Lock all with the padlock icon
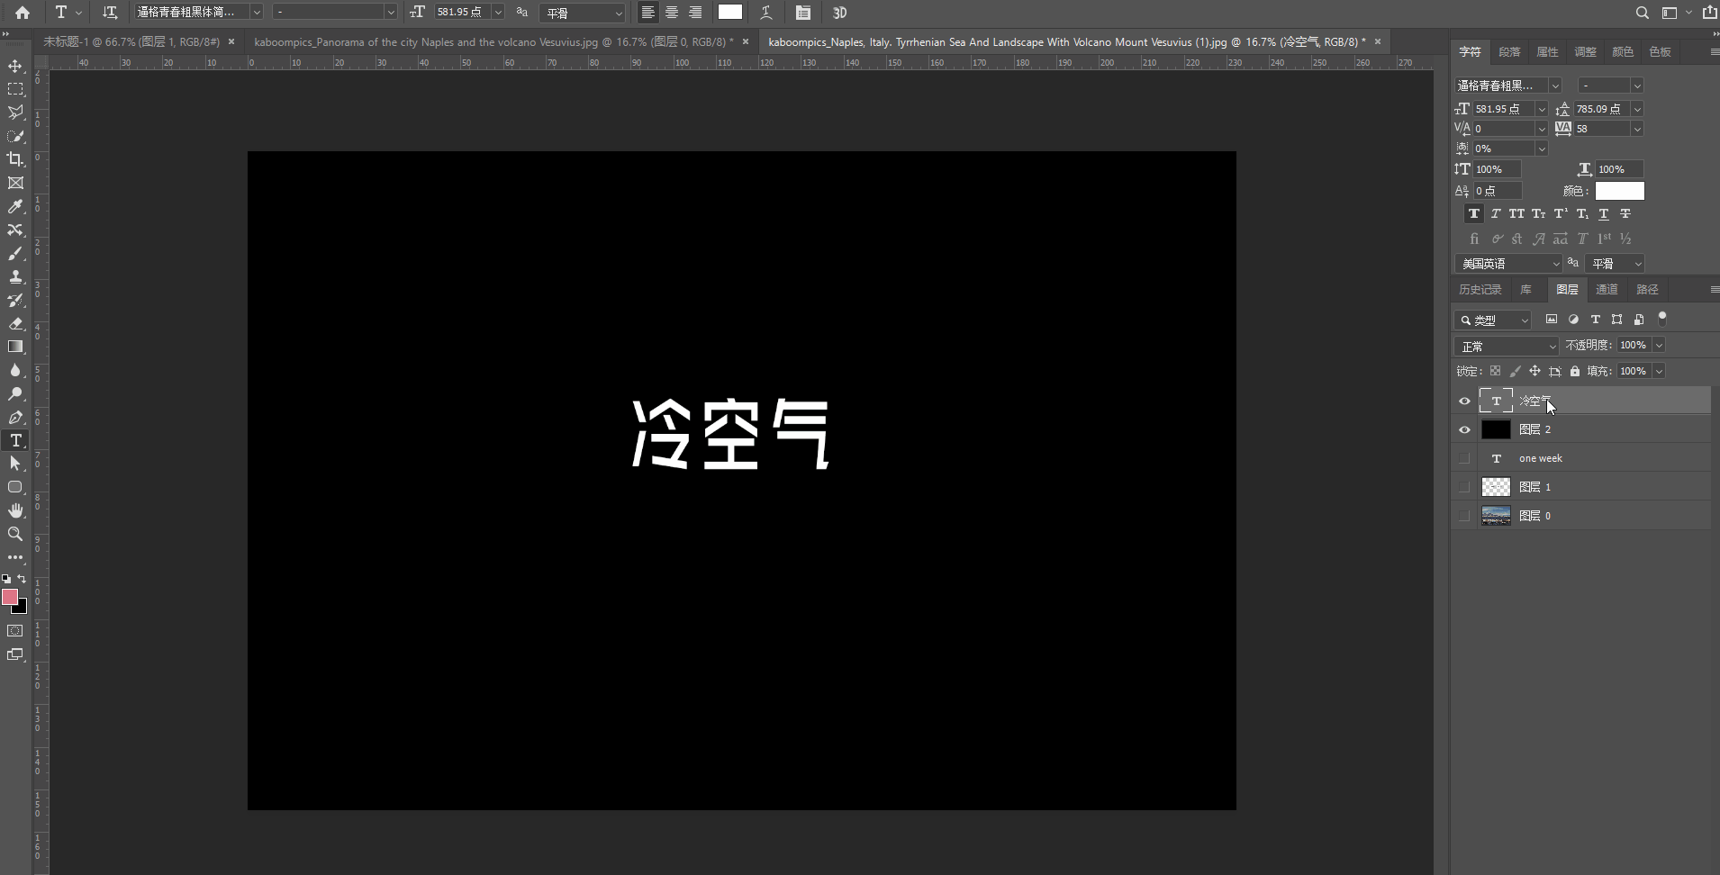Viewport: 1720px width, 875px height. coord(1574,371)
